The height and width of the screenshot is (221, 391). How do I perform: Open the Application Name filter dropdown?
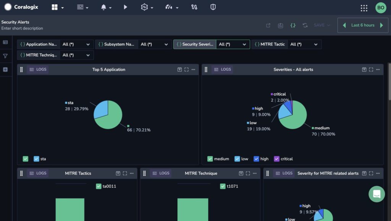pos(76,44)
